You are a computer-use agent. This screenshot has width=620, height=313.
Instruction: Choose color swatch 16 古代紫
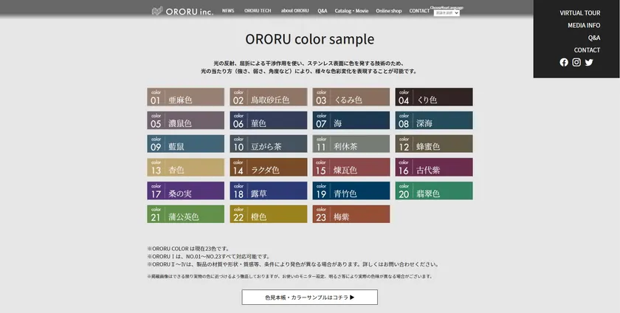click(433, 168)
